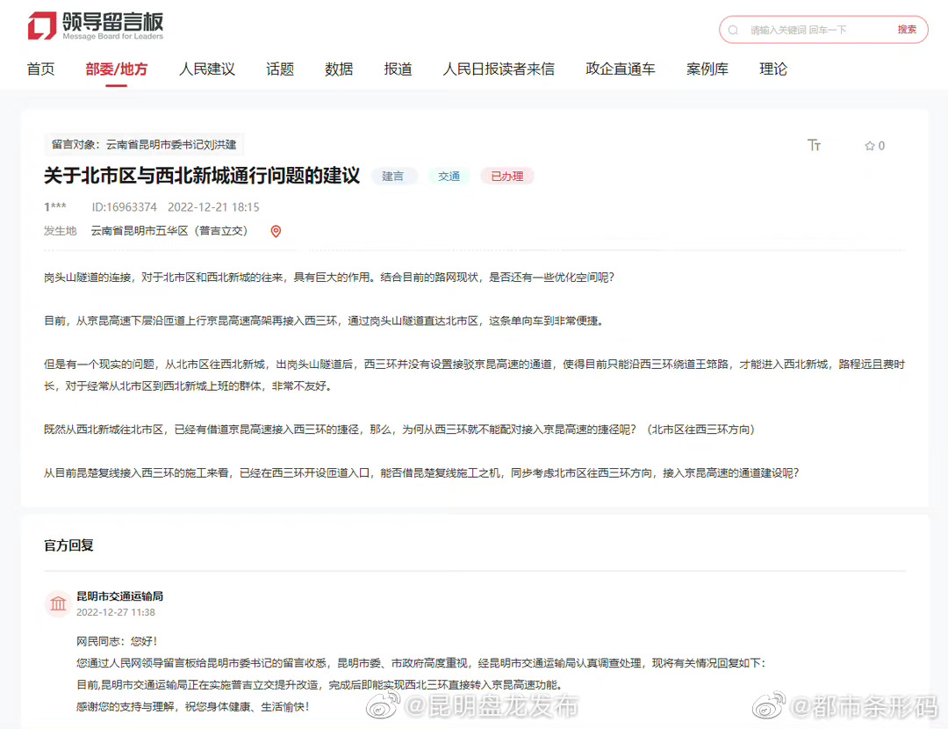Click the reply time 2022-12-27 11:38
This screenshot has width=948, height=729.
pyautogui.click(x=116, y=612)
